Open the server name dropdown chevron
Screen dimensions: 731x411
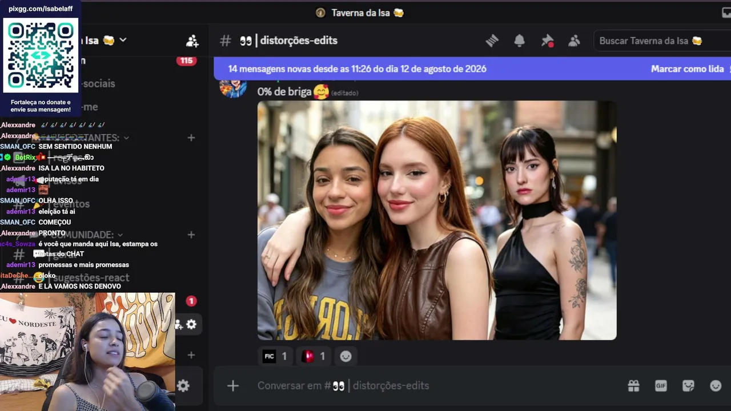tap(123, 40)
